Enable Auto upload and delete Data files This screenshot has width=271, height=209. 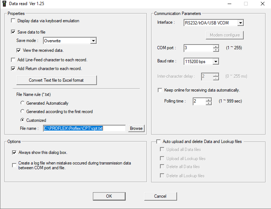158,142
